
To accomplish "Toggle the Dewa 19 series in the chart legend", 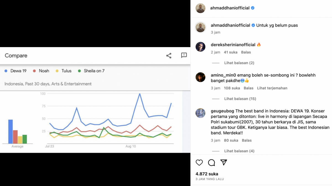I will tap(15, 71).
